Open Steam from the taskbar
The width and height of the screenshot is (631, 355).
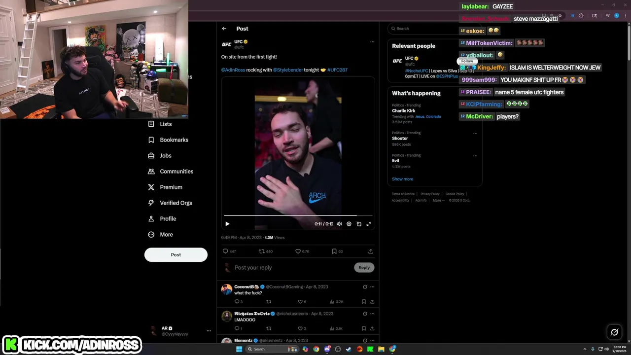(x=349, y=349)
